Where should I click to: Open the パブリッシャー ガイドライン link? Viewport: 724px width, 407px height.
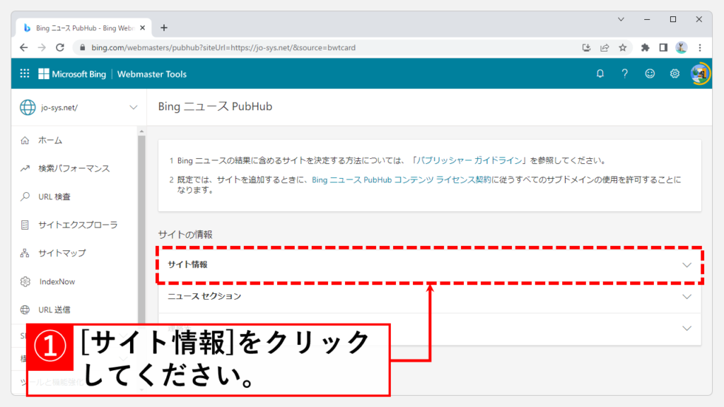[x=469, y=161]
